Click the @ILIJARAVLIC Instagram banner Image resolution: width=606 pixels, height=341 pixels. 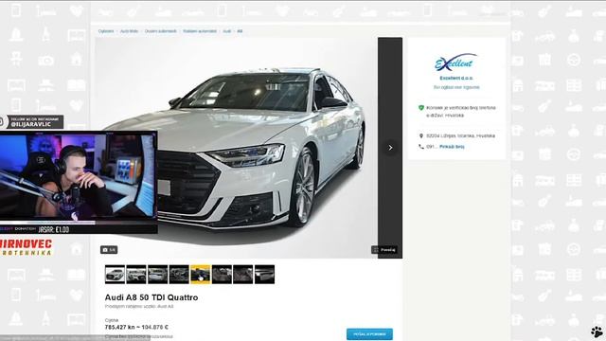coord(31,122)
